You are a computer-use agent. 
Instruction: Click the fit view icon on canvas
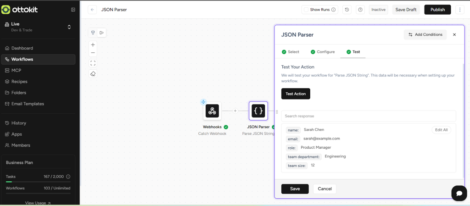(x=93, y=63)
